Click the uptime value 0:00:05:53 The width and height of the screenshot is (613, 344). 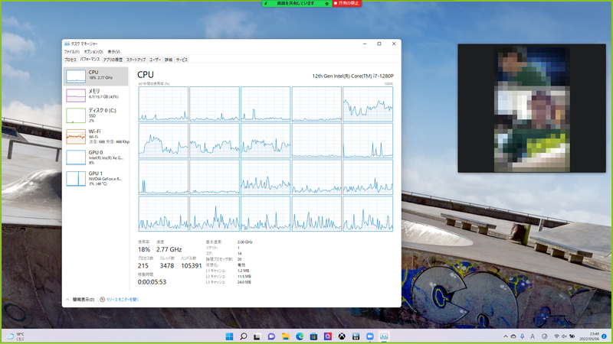tap(152, 282)
